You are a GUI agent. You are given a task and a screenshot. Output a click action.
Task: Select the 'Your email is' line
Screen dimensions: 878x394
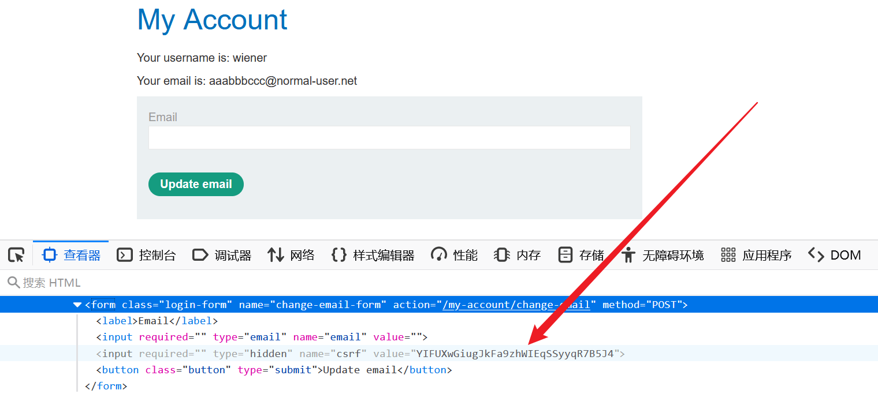[x=247, y=81]
